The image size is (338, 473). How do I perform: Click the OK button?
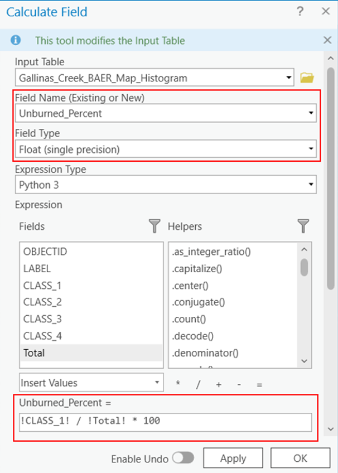(x=300, y=458)
